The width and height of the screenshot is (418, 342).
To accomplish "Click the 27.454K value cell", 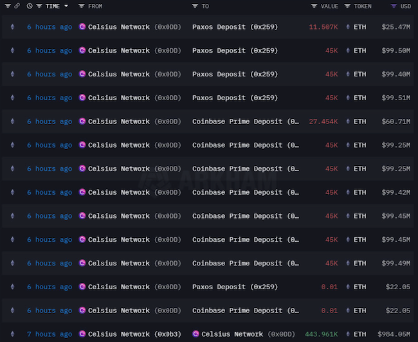I will [323, 122].
